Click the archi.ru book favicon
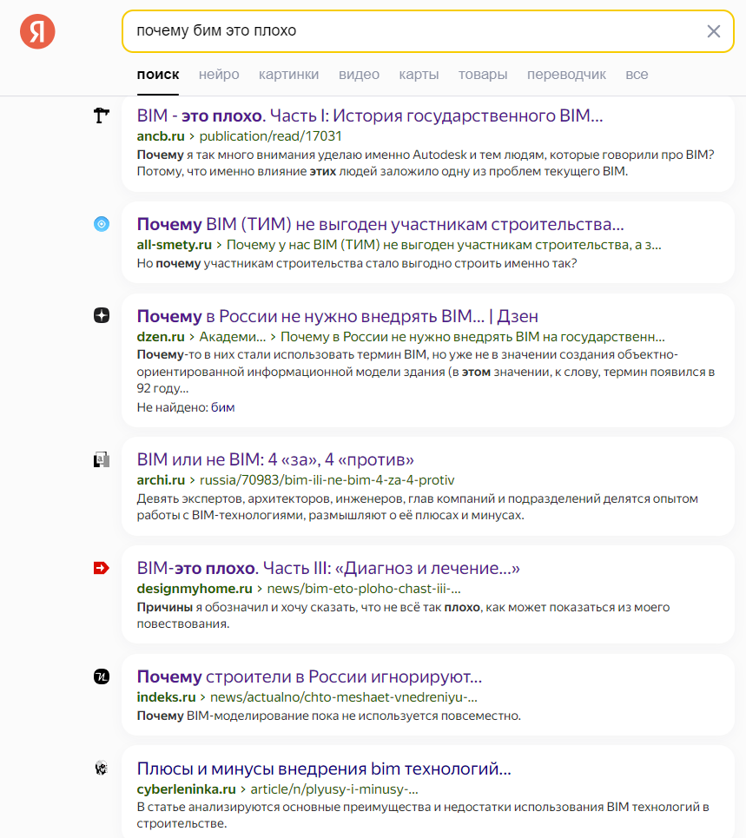 click(x=102, y=459)
